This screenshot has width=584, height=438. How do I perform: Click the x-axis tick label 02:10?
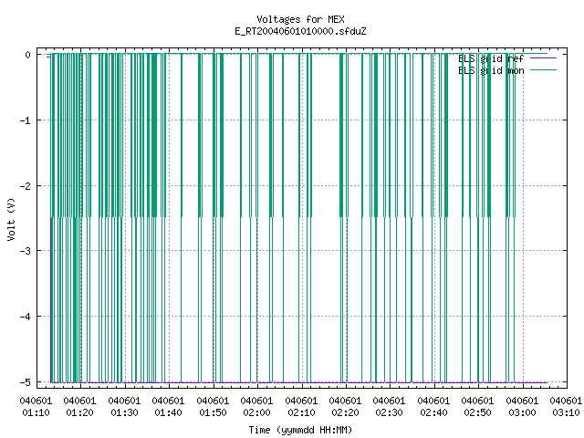(301, 412)
